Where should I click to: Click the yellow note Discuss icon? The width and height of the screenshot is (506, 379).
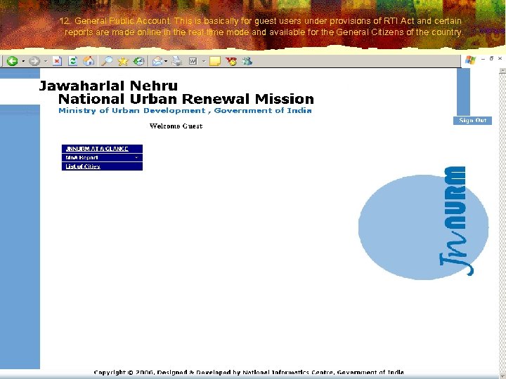pyautogui.click(x=215, y=61)
